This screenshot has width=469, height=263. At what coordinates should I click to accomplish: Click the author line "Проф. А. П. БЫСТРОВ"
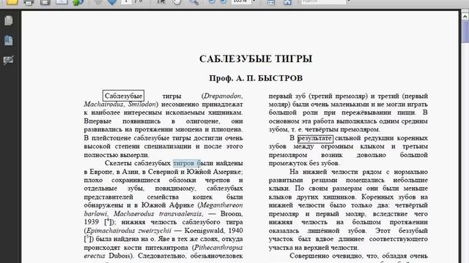[x=256, y=78]
